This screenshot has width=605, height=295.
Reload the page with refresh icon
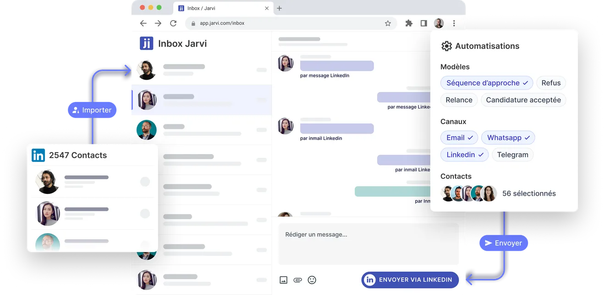coord(173,23)
